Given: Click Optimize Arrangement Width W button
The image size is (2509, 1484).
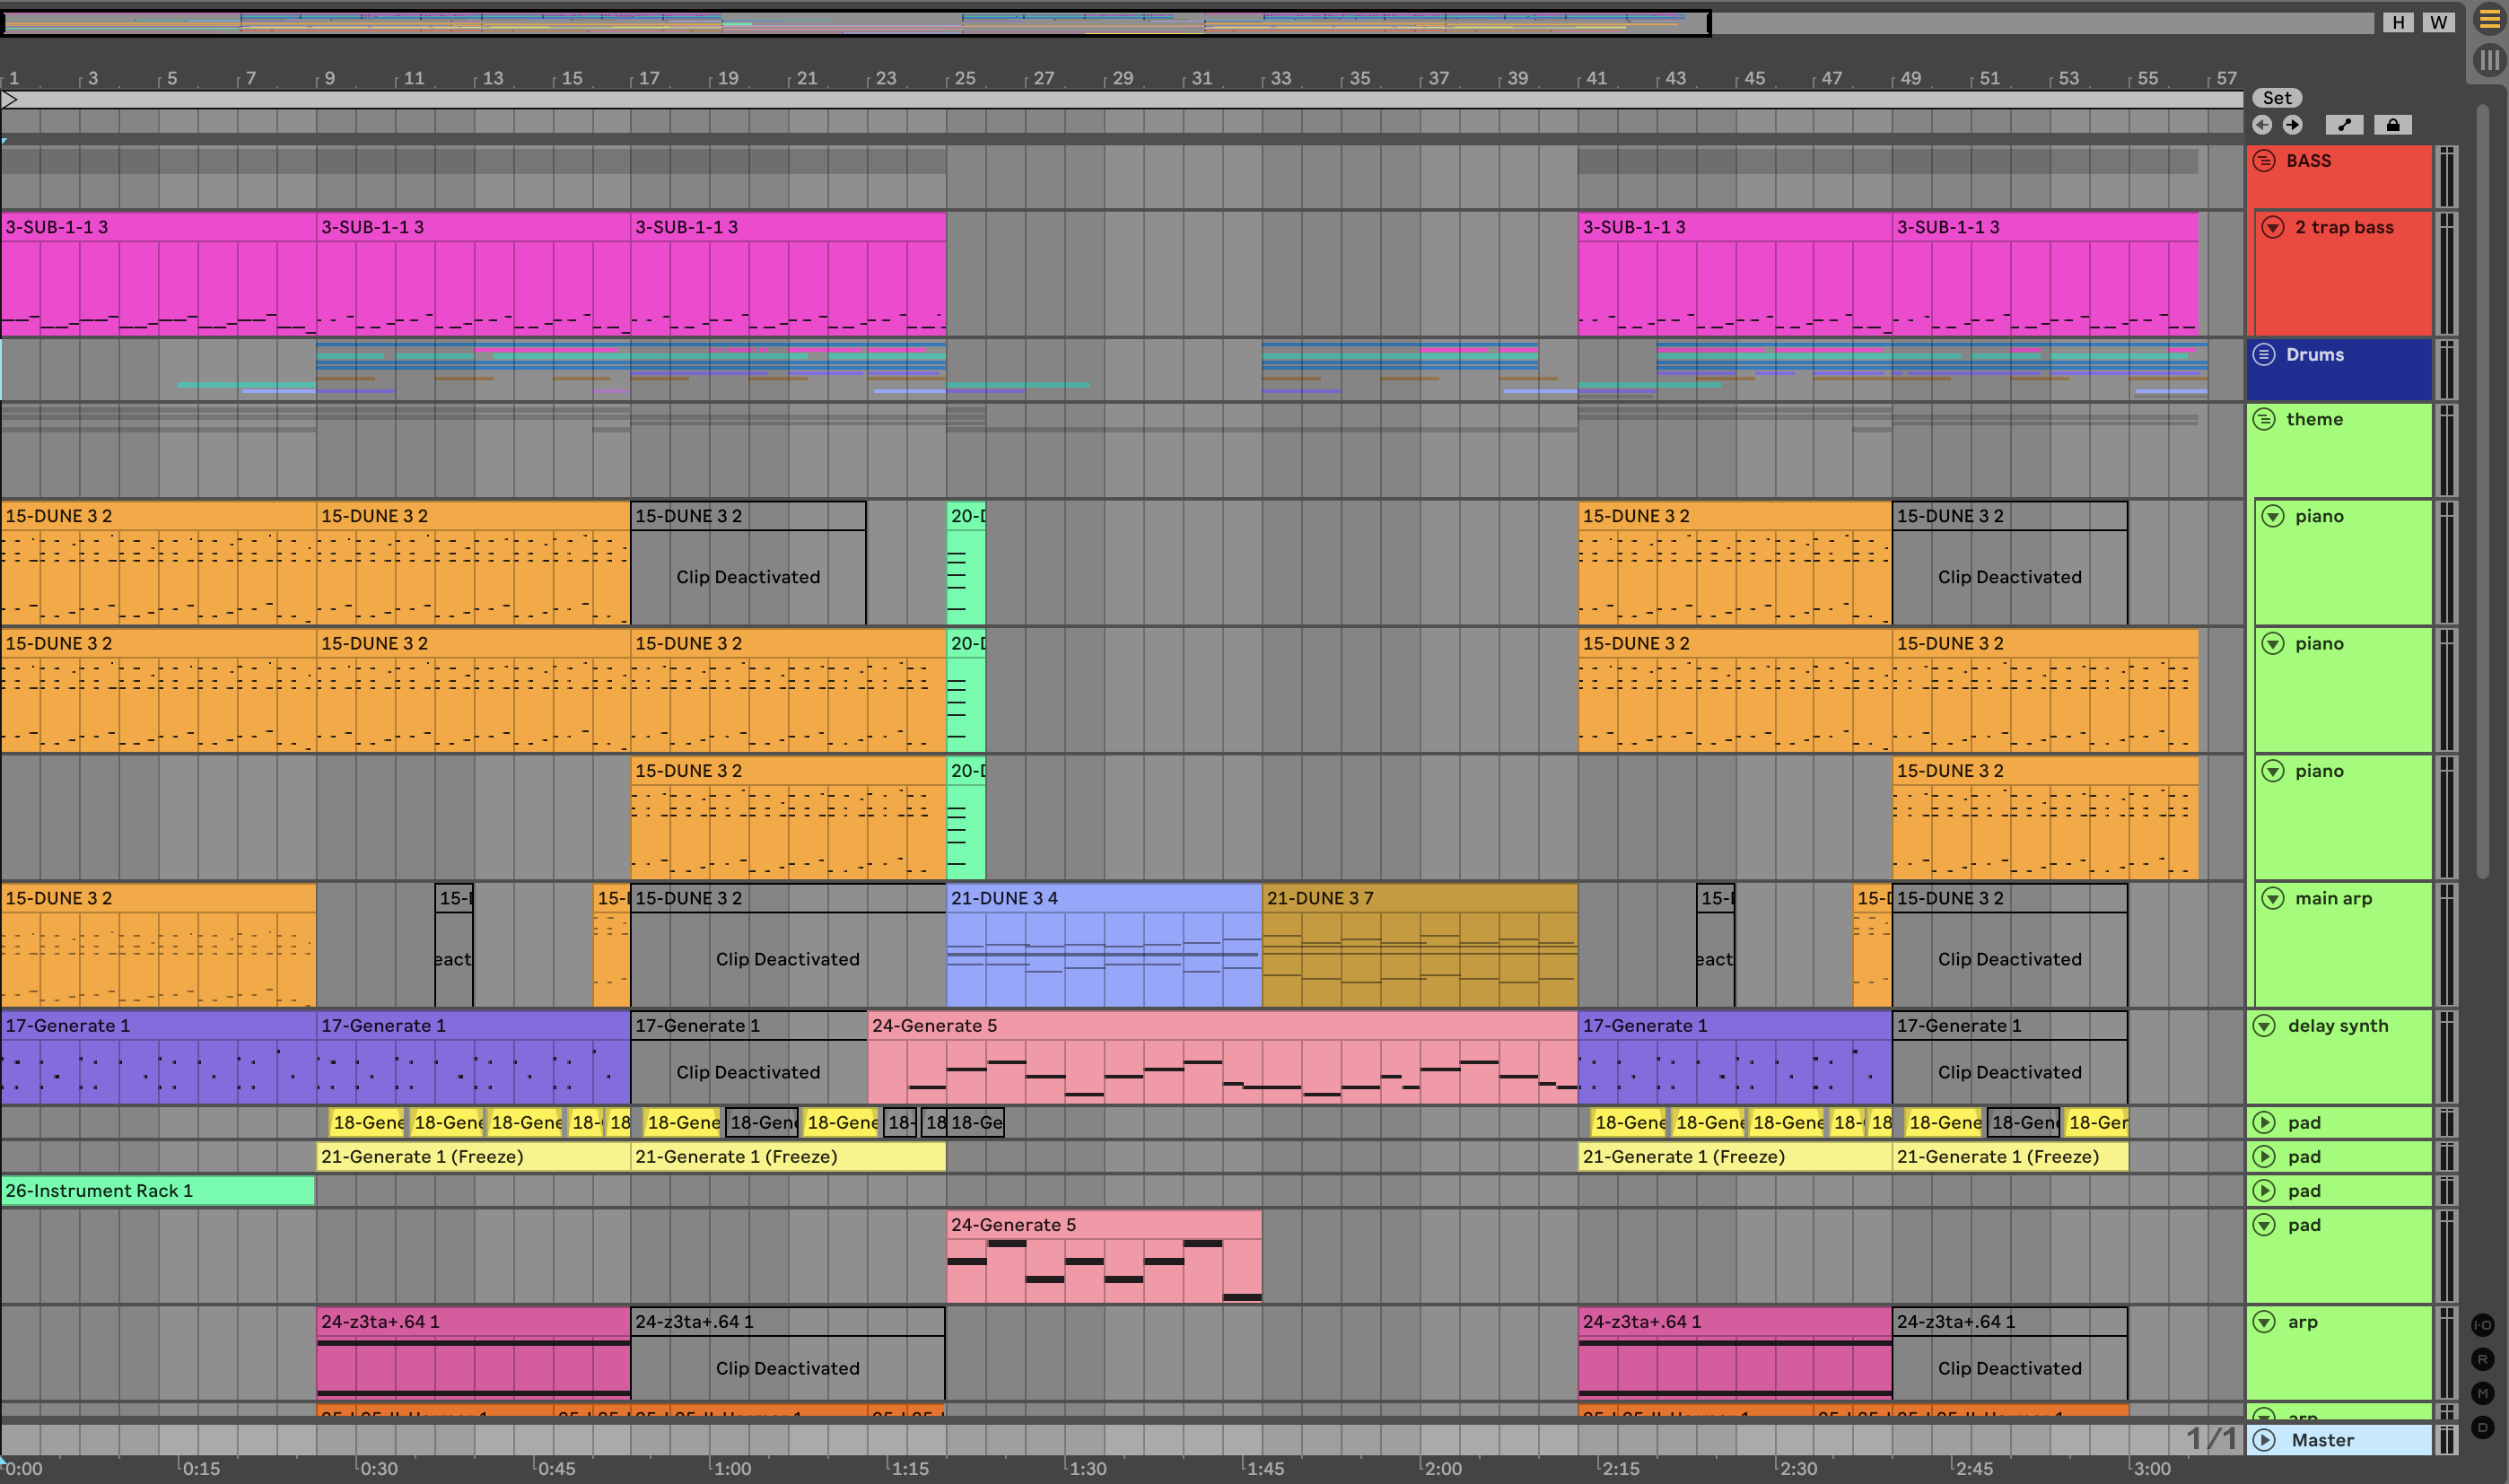Looking at the screenshot, I should pyautogui.click(x=2438, y=22).
